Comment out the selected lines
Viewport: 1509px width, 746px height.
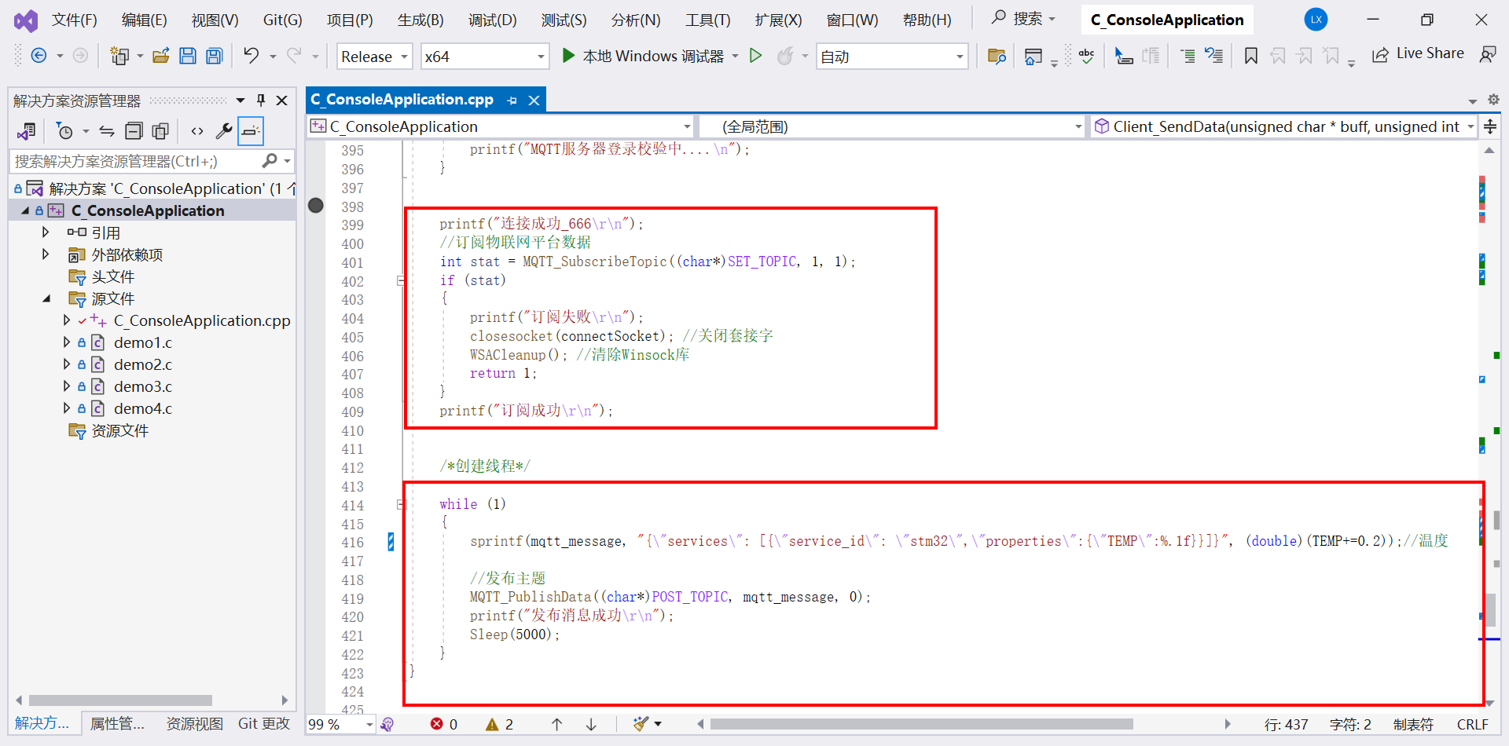point(1188,56)
